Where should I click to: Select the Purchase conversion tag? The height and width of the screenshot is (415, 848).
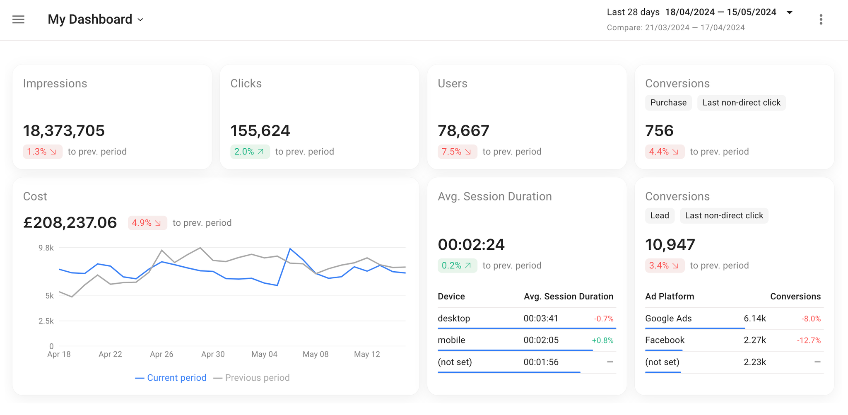(x=668, y=103)
